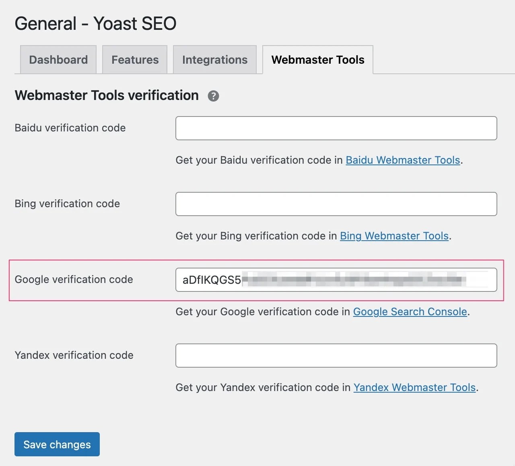Visit the Google Search Console link
Screen dimensions: 515x466
point(410,312)
